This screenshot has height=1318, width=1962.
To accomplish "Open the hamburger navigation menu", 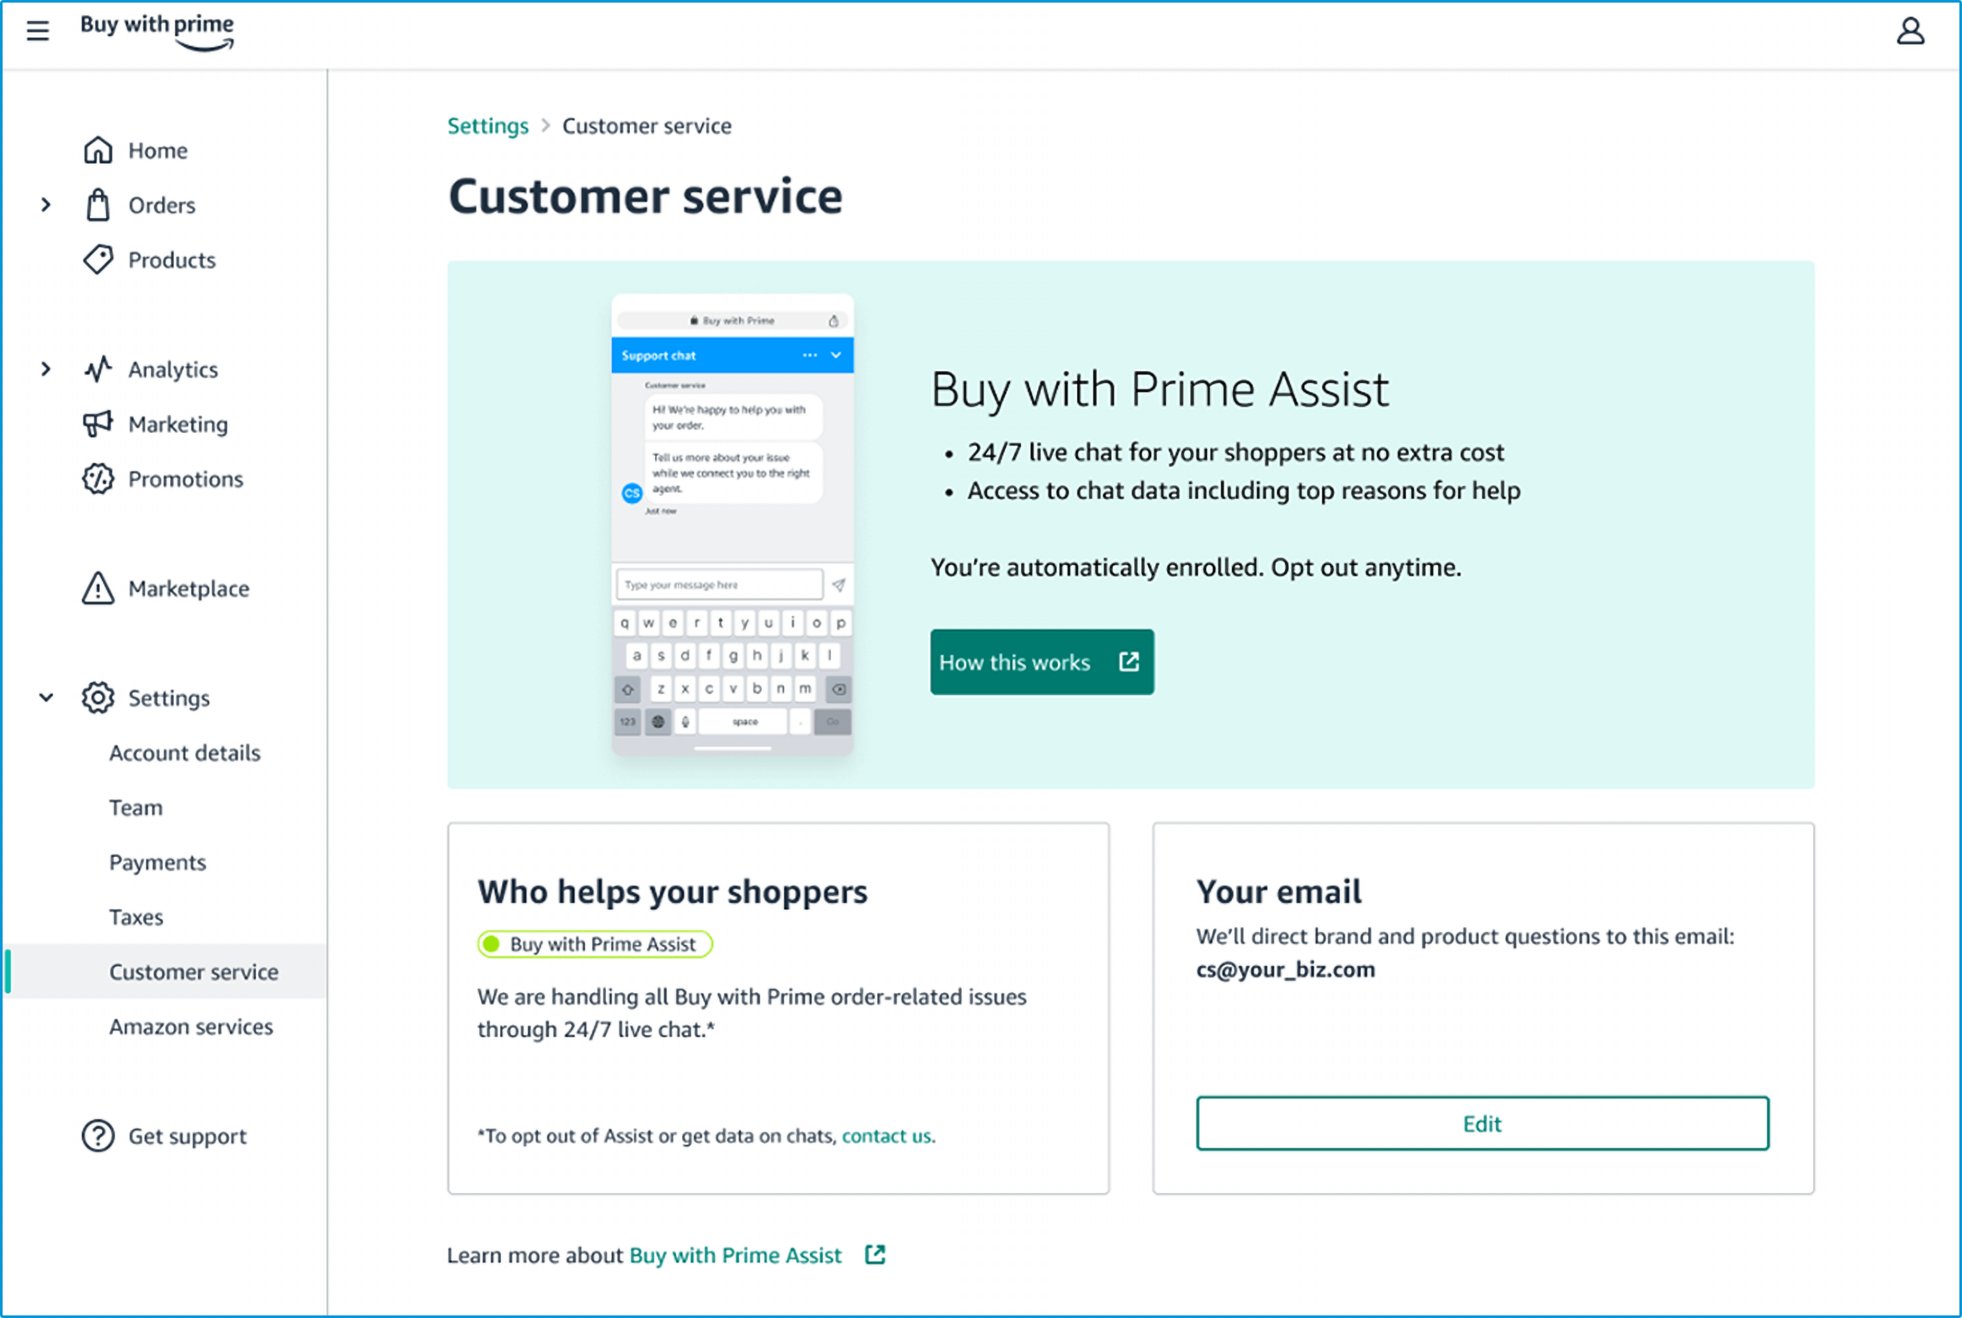I will [38, 31].
